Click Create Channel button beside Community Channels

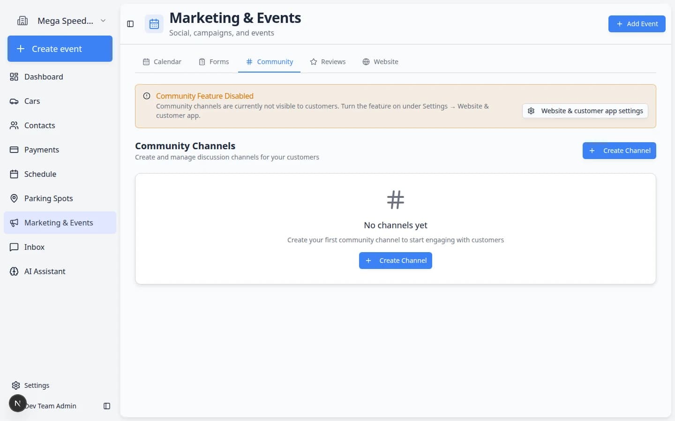click(x=619, y=151)
